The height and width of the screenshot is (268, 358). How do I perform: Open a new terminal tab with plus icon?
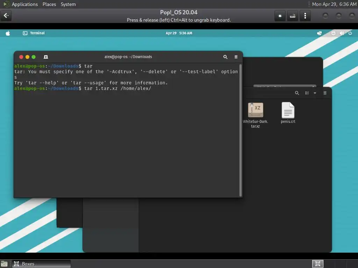click(x=46, y=57)
